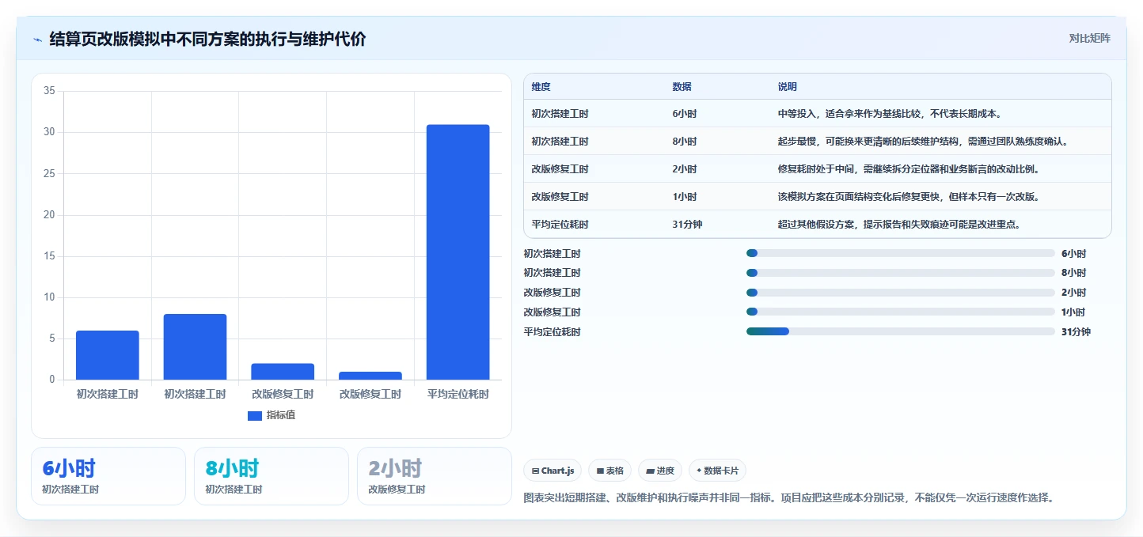1143x537 pixels.
Task: Click the footer note starting with 图表突出短期搭建
Action: [789, 498]
